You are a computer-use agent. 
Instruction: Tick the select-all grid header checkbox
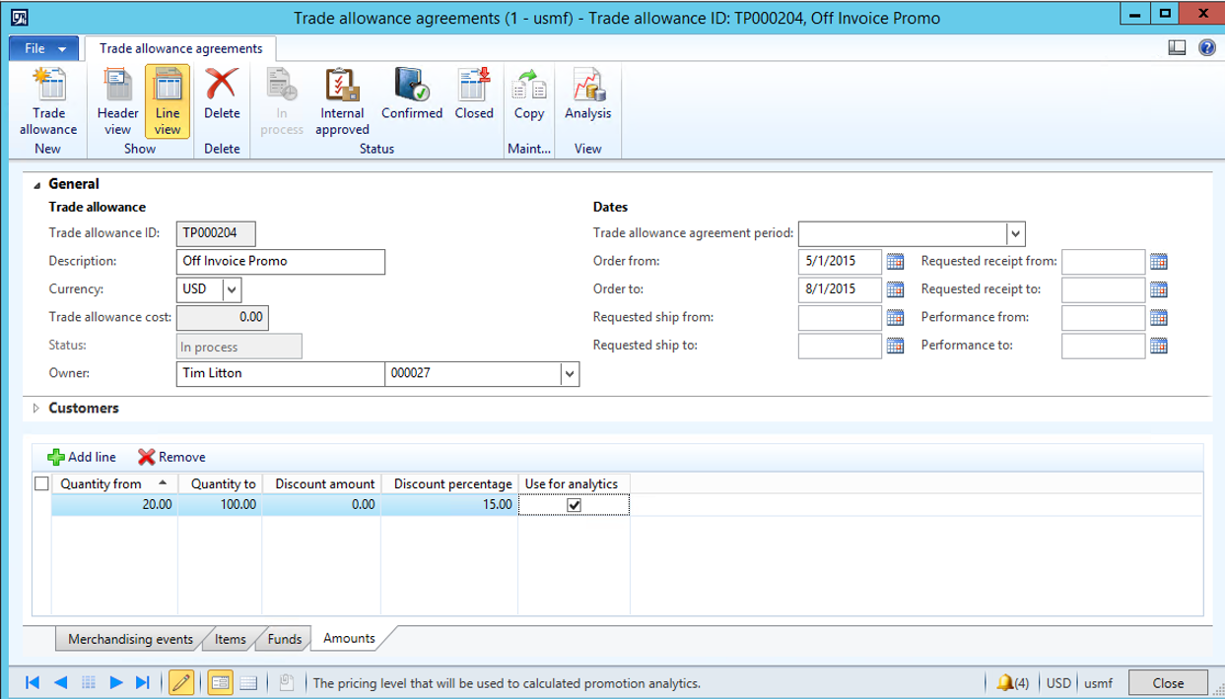tap(41, 484)
